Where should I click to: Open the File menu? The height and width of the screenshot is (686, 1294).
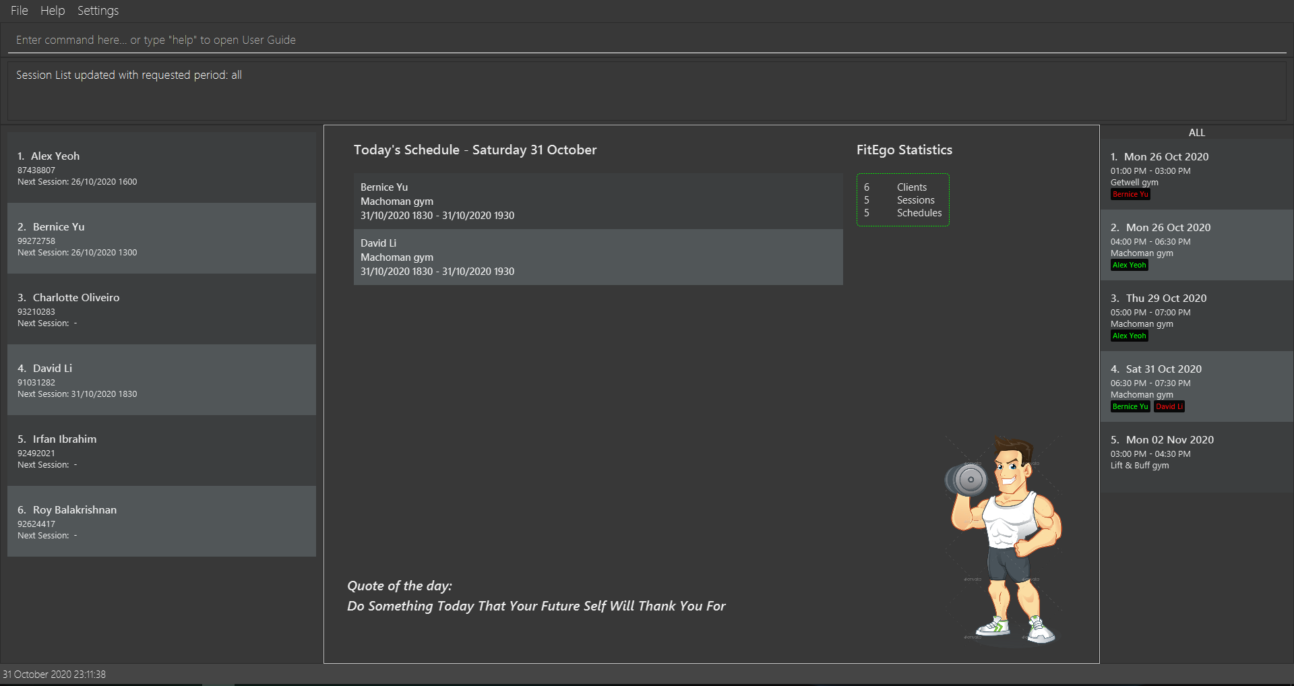click(x=20, y=11)
